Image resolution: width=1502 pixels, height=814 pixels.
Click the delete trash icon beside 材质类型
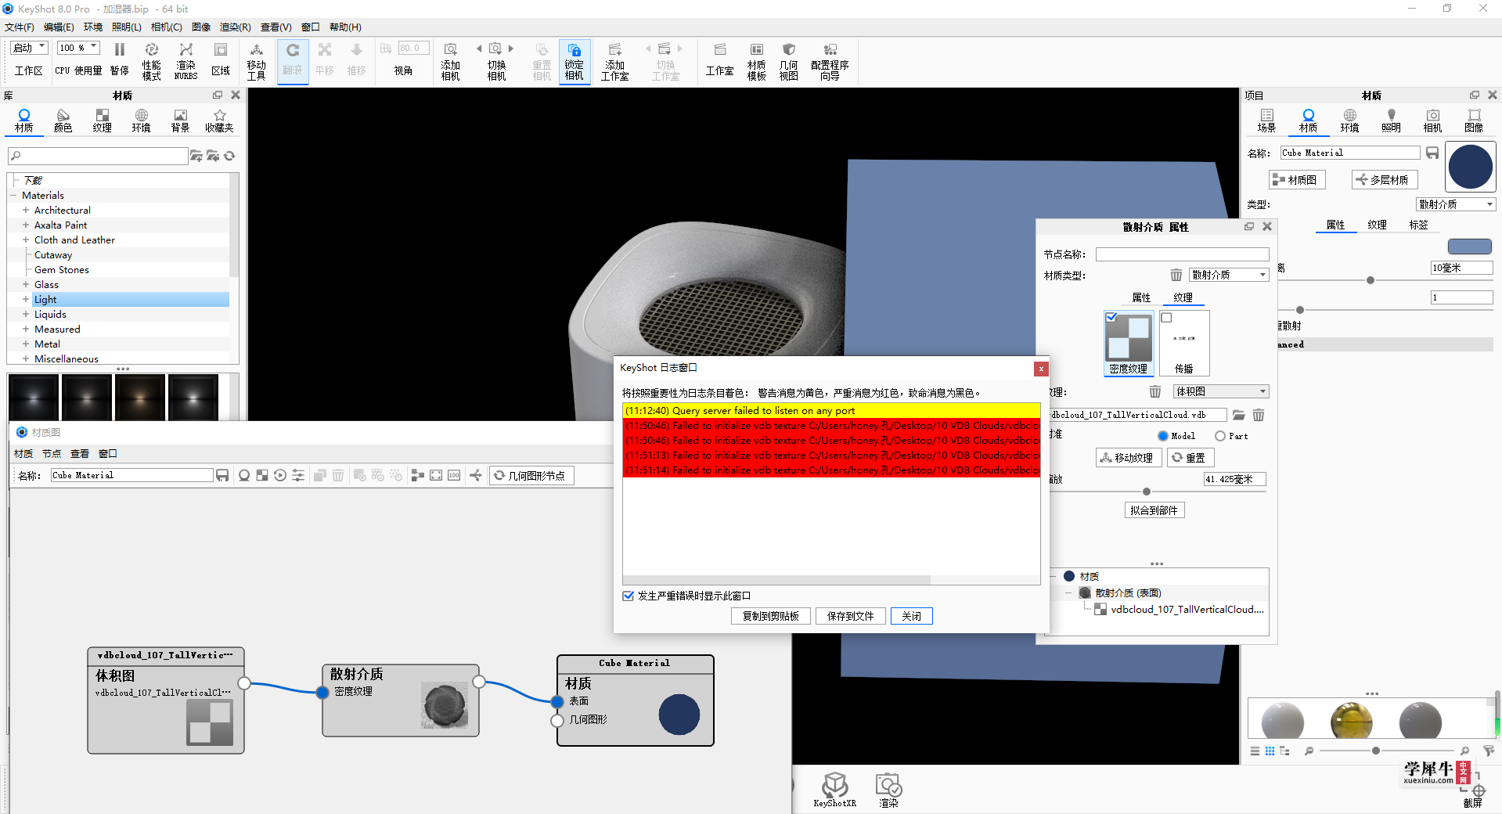pos(1176,275)
